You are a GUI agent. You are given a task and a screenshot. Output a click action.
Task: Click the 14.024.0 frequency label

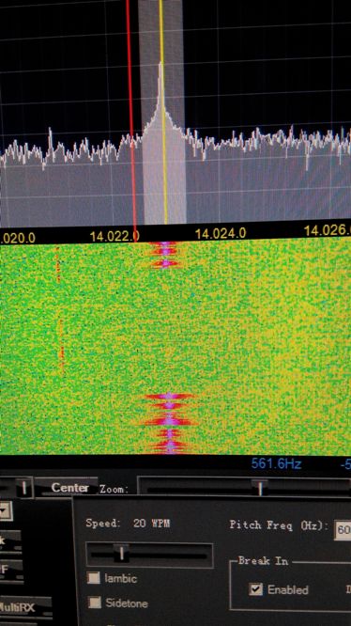coord(221,233)
